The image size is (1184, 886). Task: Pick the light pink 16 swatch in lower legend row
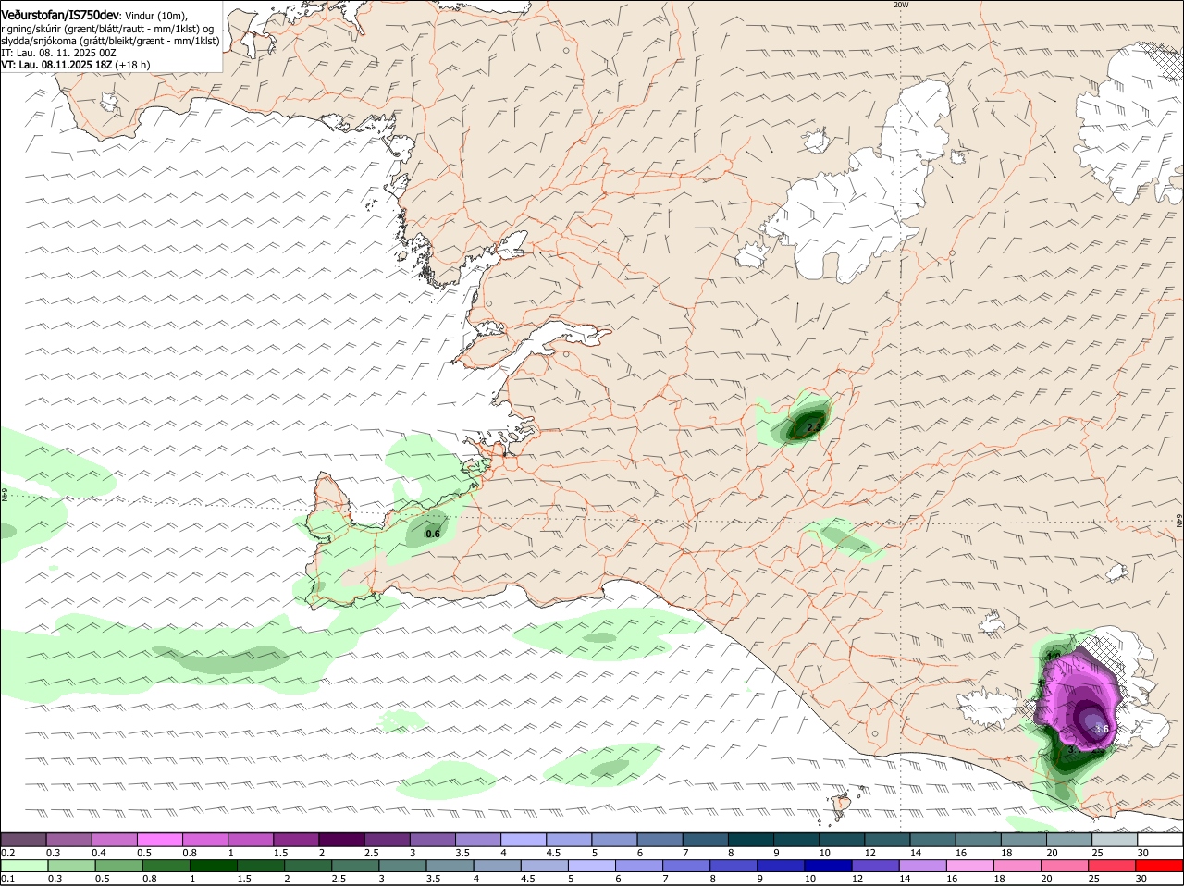coord(970,866)
